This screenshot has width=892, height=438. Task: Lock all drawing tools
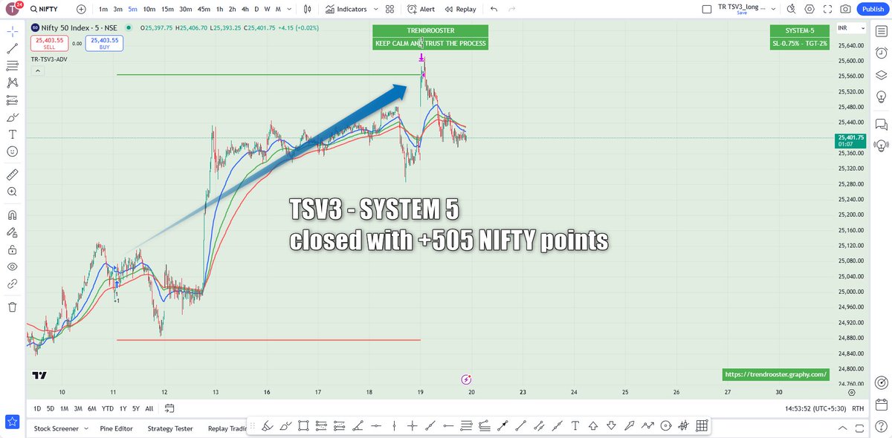click(x=12, y=249)
